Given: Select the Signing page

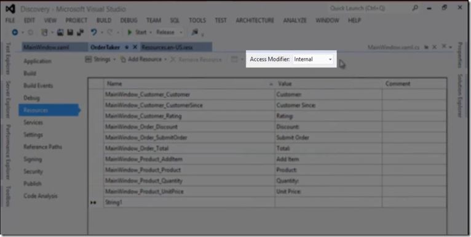Looking at the screenshot, I should tap(33, 159).
